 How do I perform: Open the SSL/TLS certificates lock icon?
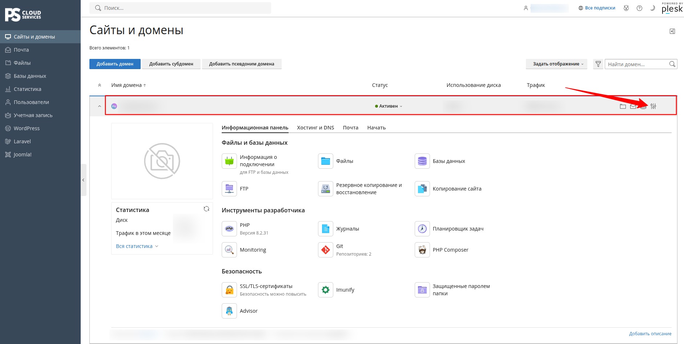(x=229, y=290)
